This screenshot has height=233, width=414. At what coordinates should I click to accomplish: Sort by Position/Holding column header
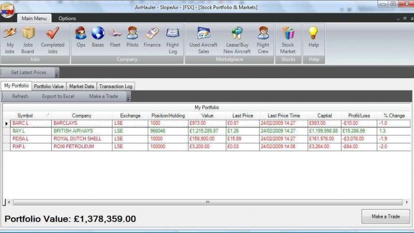pyautogui.click(x=168, y=115)
